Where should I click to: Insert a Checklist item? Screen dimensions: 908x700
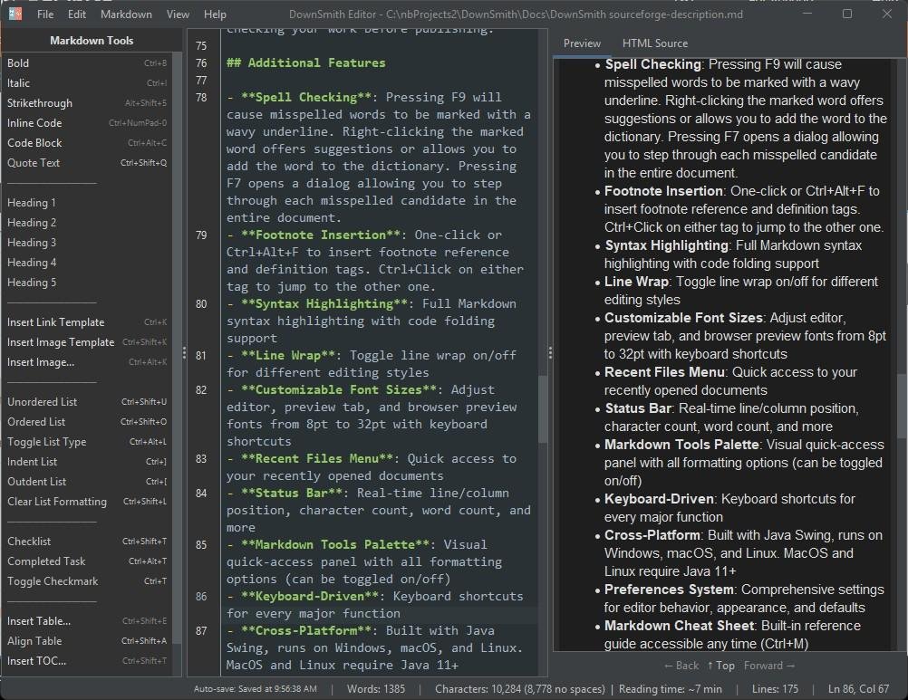click(87, 542)
